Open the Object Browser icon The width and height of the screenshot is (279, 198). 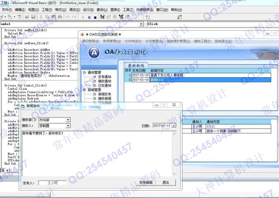(121, 17)
